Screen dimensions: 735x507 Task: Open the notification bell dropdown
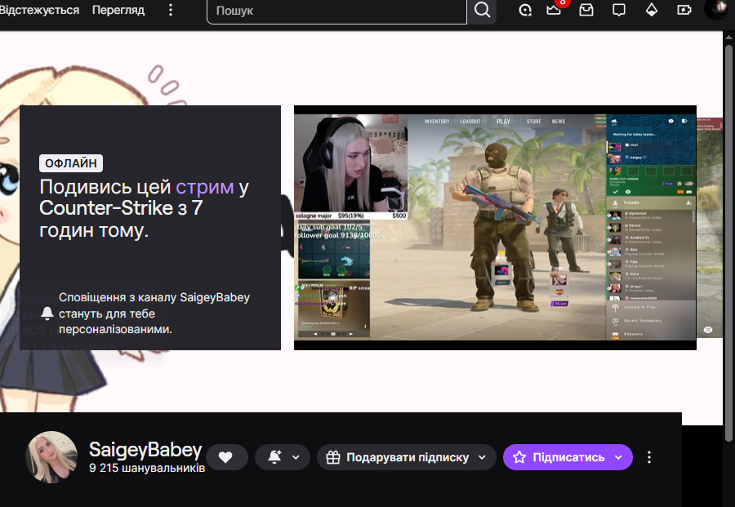tap(283, 457)
